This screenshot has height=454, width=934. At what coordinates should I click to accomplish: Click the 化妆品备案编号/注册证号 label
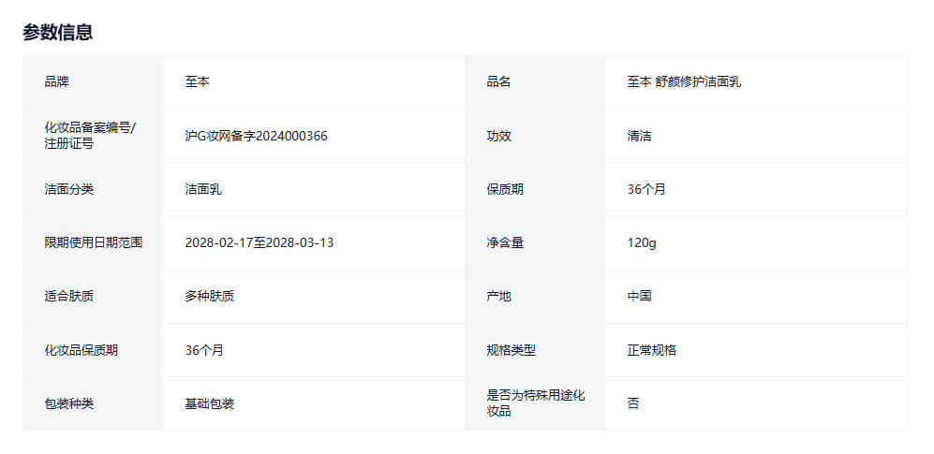(x=90, y=136)
